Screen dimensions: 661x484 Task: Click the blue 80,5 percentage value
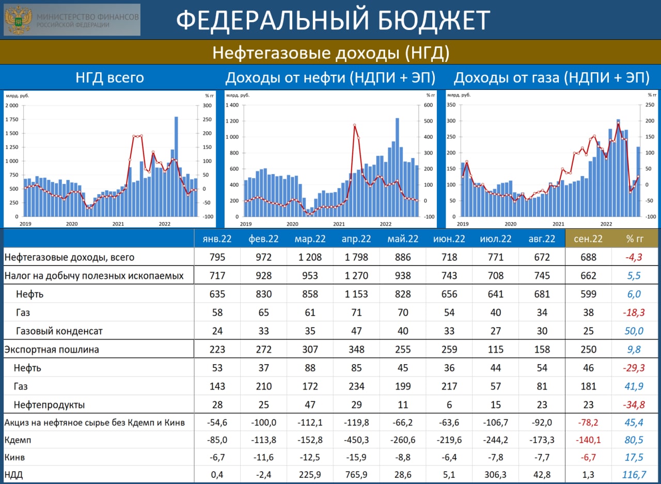click(634, 441)
